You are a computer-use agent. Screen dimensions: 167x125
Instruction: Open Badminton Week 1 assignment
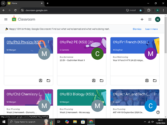[x=72, y=60]
